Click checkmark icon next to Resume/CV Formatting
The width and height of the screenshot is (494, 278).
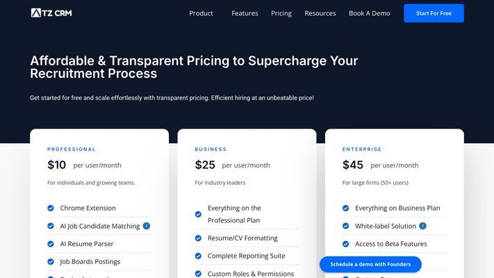[x=198, y=238]
